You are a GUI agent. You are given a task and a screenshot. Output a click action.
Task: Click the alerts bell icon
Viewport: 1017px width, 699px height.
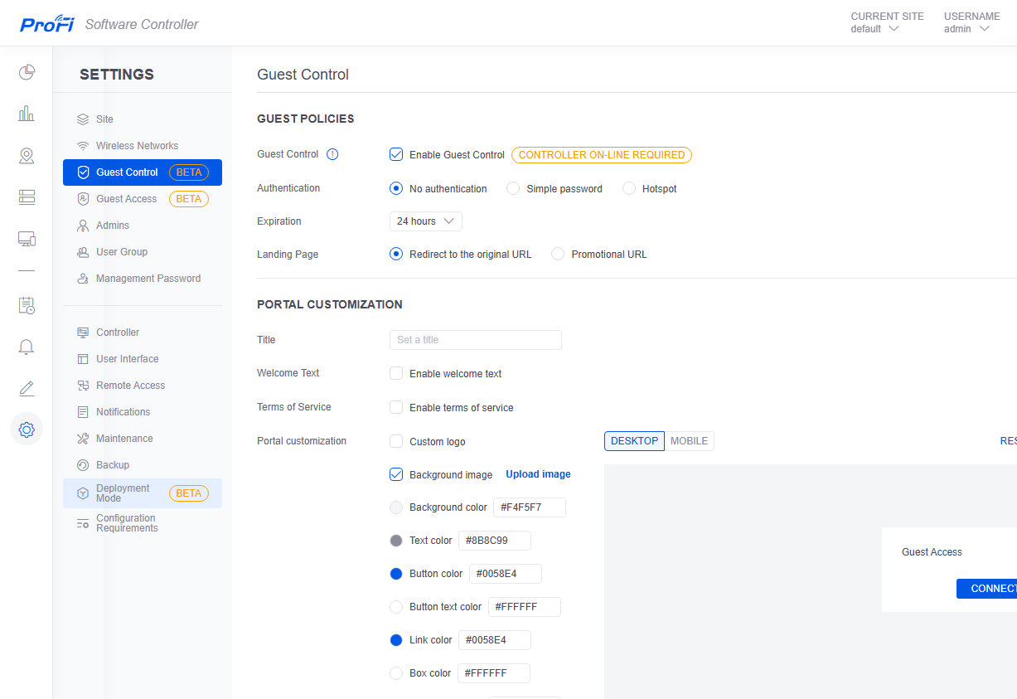coord(27,347)
